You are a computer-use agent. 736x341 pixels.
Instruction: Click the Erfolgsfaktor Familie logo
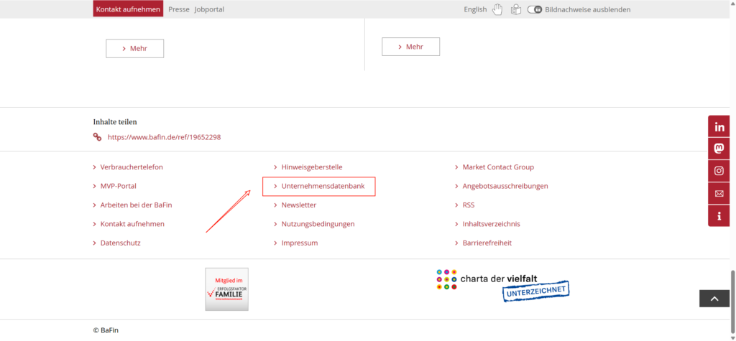coord(226,289)
